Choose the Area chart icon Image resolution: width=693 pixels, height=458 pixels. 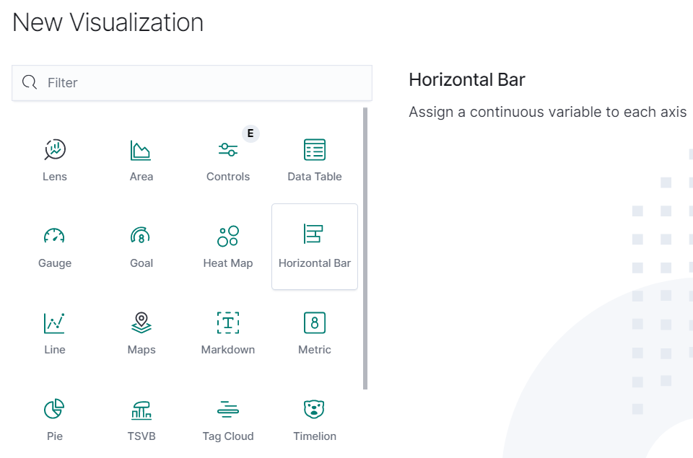pos(141,150)
